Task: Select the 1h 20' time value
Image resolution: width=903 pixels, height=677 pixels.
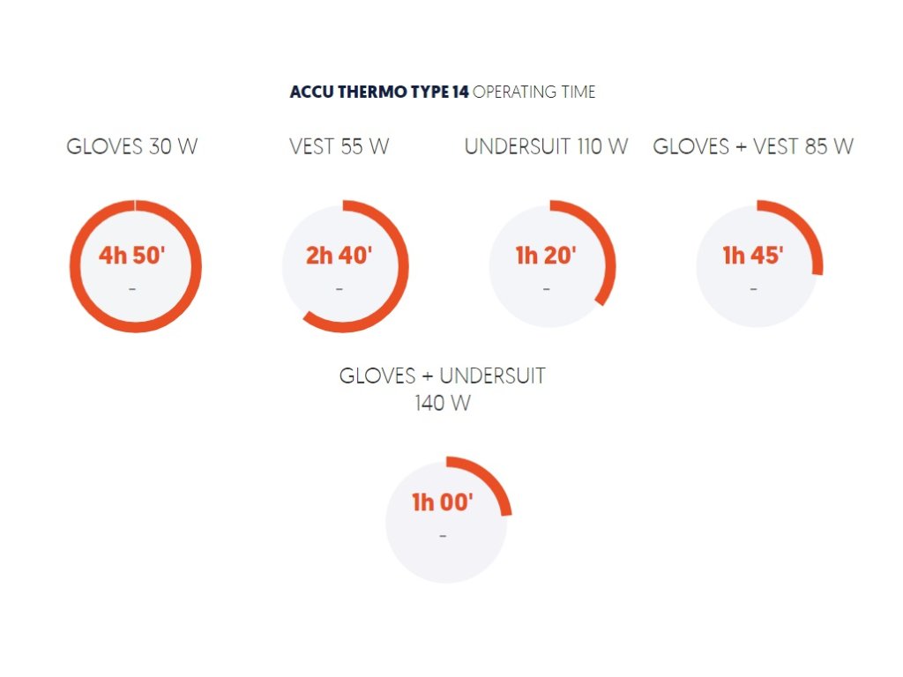Action: point(546,256)
